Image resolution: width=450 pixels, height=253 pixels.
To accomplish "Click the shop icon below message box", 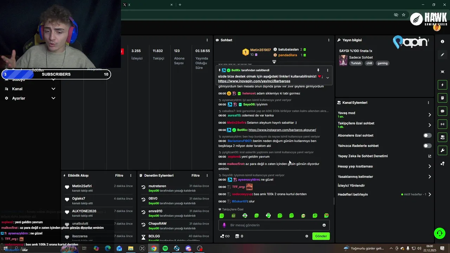I will 237,236.
